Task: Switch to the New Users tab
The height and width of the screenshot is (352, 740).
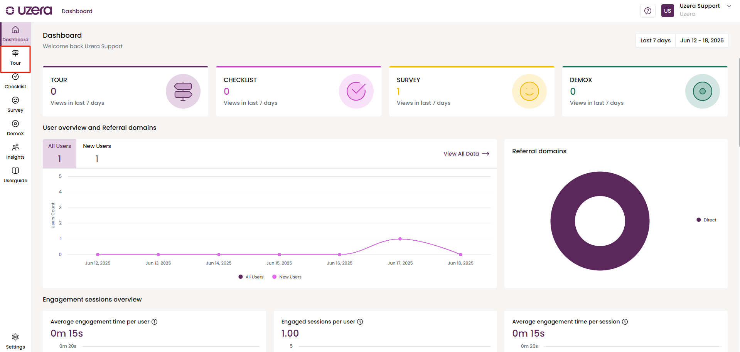Action: click(x=97, y=153)
